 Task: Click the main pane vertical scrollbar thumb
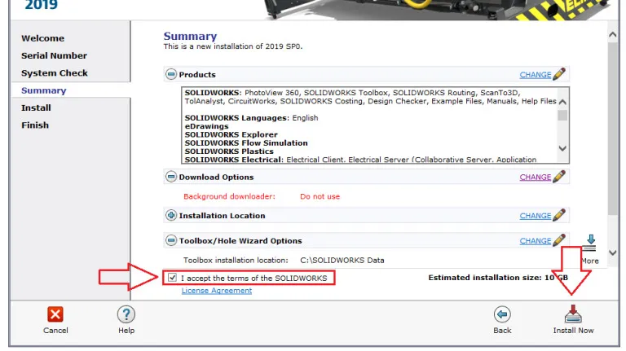(x=612, y=129)
